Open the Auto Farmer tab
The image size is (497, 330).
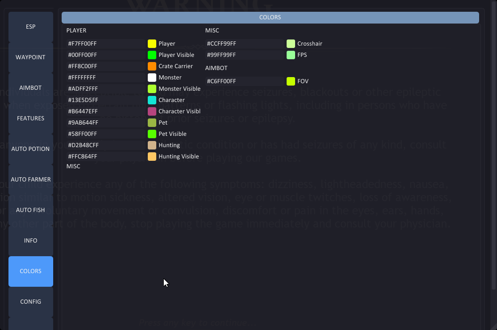point(31,180)
